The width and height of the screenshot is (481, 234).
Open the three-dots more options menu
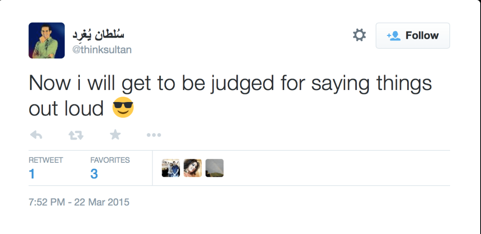pos(154,136)
